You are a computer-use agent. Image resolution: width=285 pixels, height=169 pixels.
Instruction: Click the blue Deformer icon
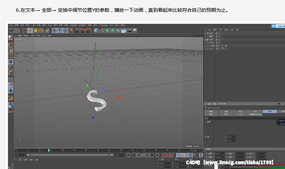point(118,30)
